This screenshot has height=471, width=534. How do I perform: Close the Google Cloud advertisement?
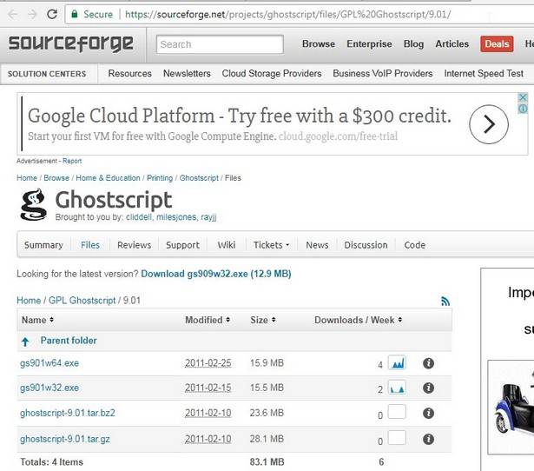tap(523, 97)
